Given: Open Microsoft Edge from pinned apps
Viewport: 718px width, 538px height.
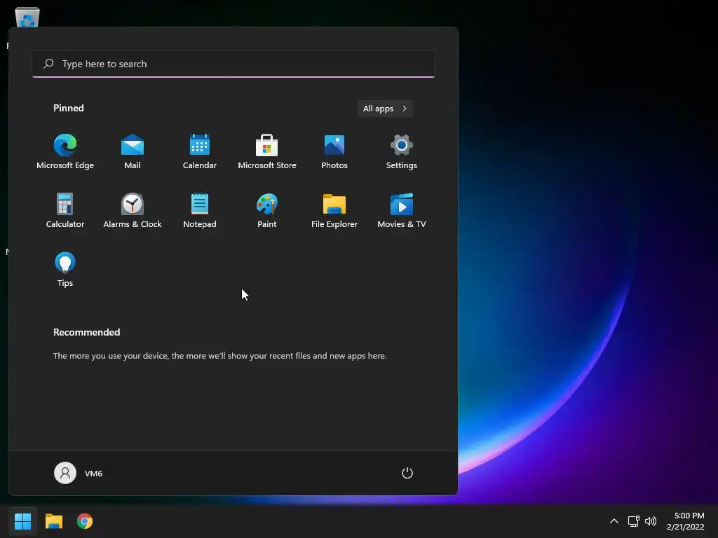Looking at the screenshot, I should (65, 152).
